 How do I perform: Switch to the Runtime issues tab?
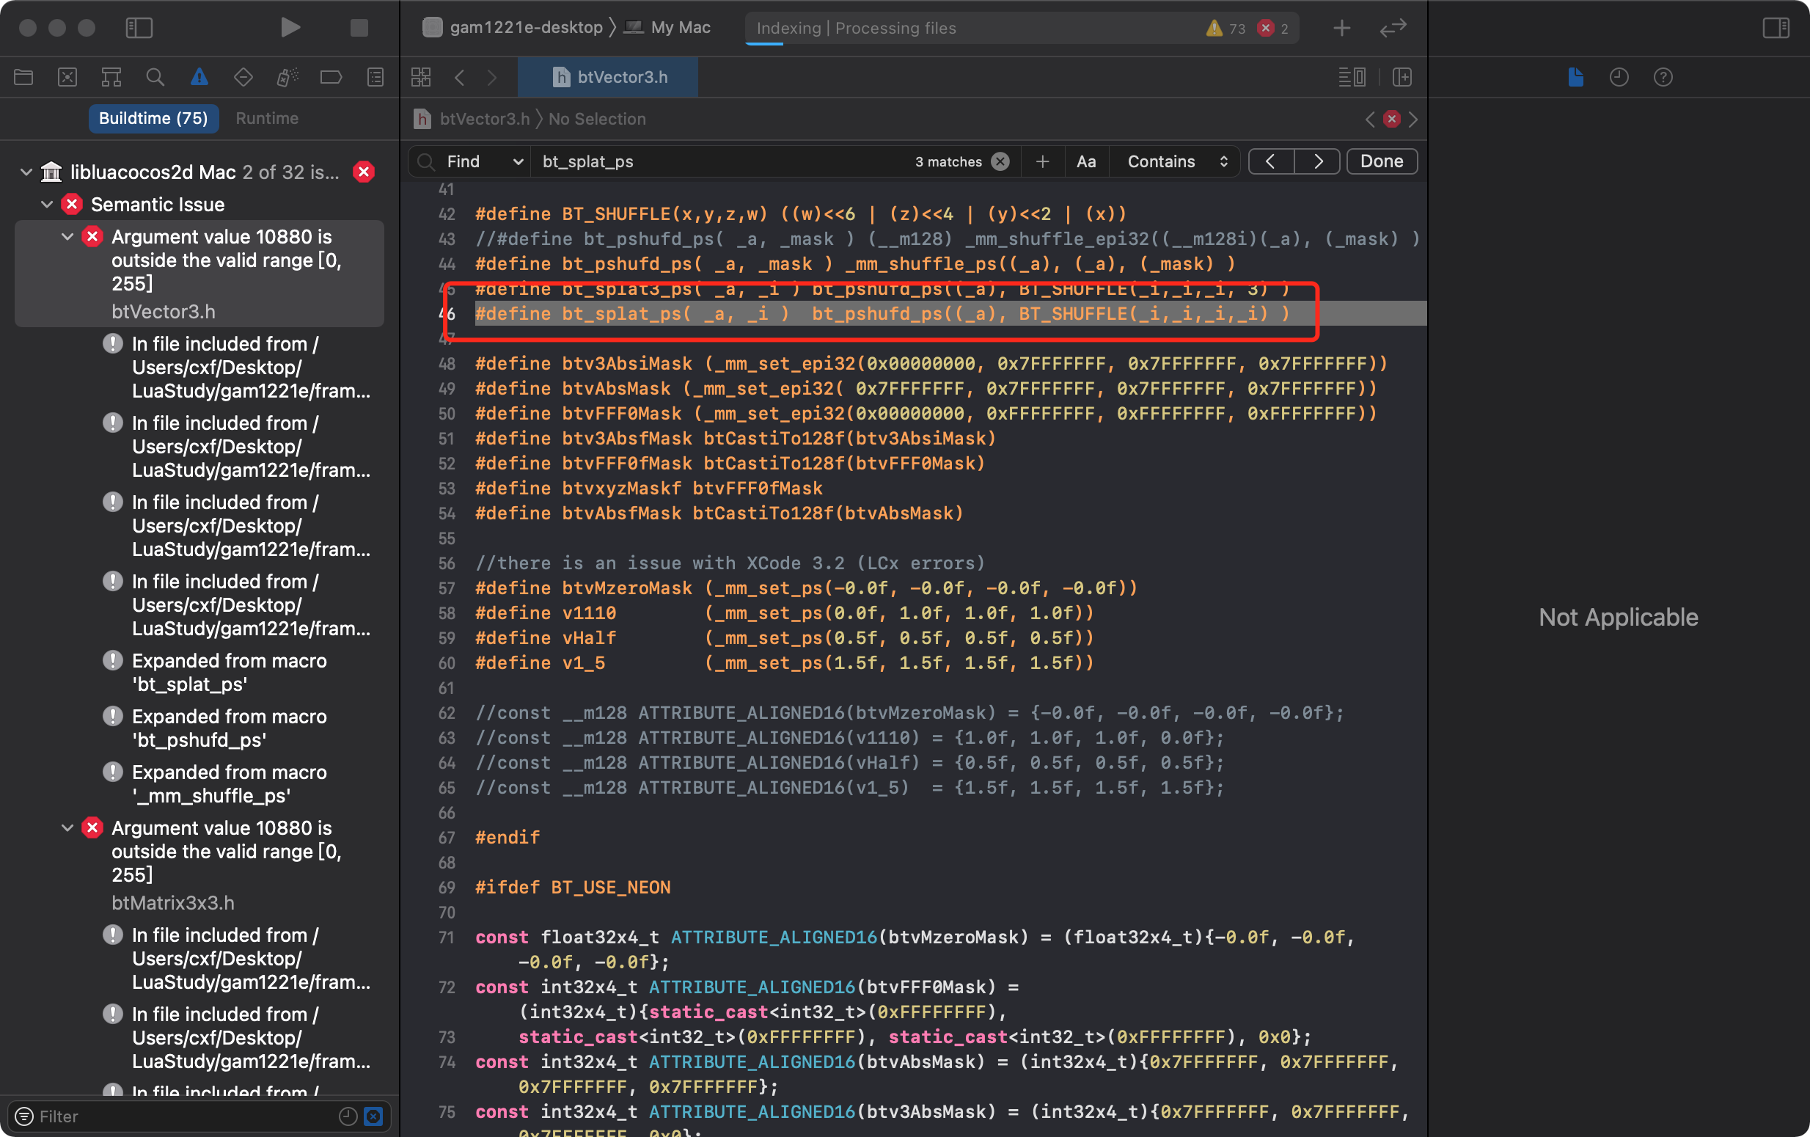(267, 118)
